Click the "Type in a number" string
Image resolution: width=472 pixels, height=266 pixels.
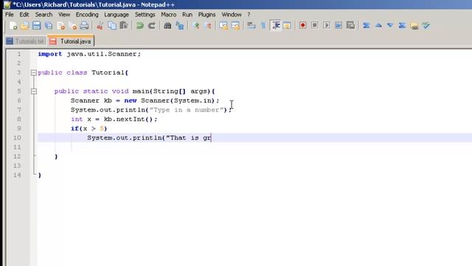[x=187, y=110]
